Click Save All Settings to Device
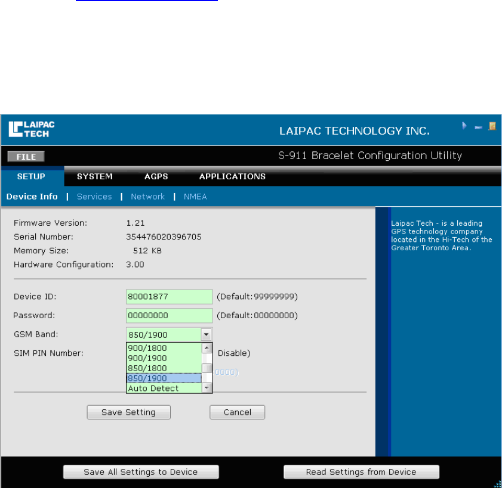 [x=141, y=472]
